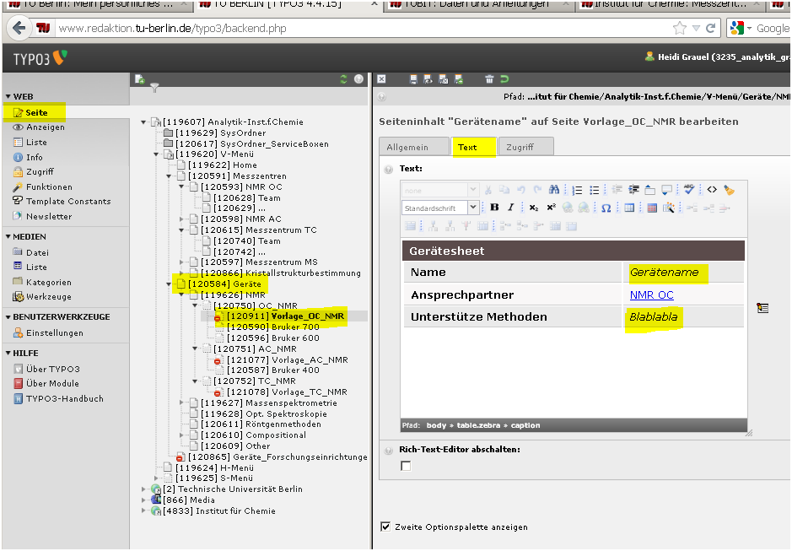Open the Kategorien module
792x551 pixels.
48,283
